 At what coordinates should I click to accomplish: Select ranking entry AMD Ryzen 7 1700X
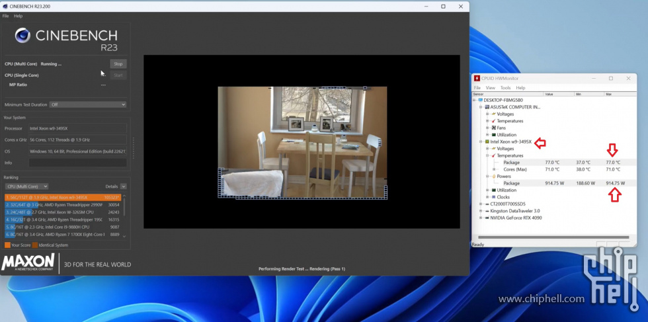(62, 234)
